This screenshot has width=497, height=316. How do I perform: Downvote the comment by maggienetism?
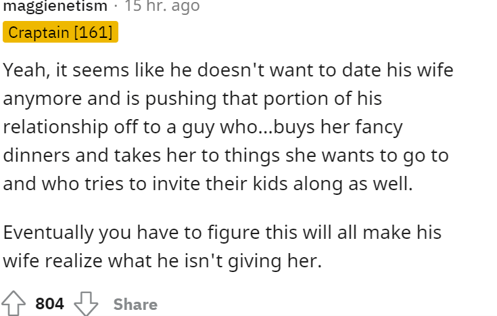pyautogui.click(x=86, y=304)
